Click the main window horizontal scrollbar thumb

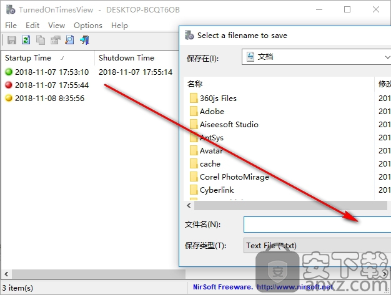click(99, 274)
